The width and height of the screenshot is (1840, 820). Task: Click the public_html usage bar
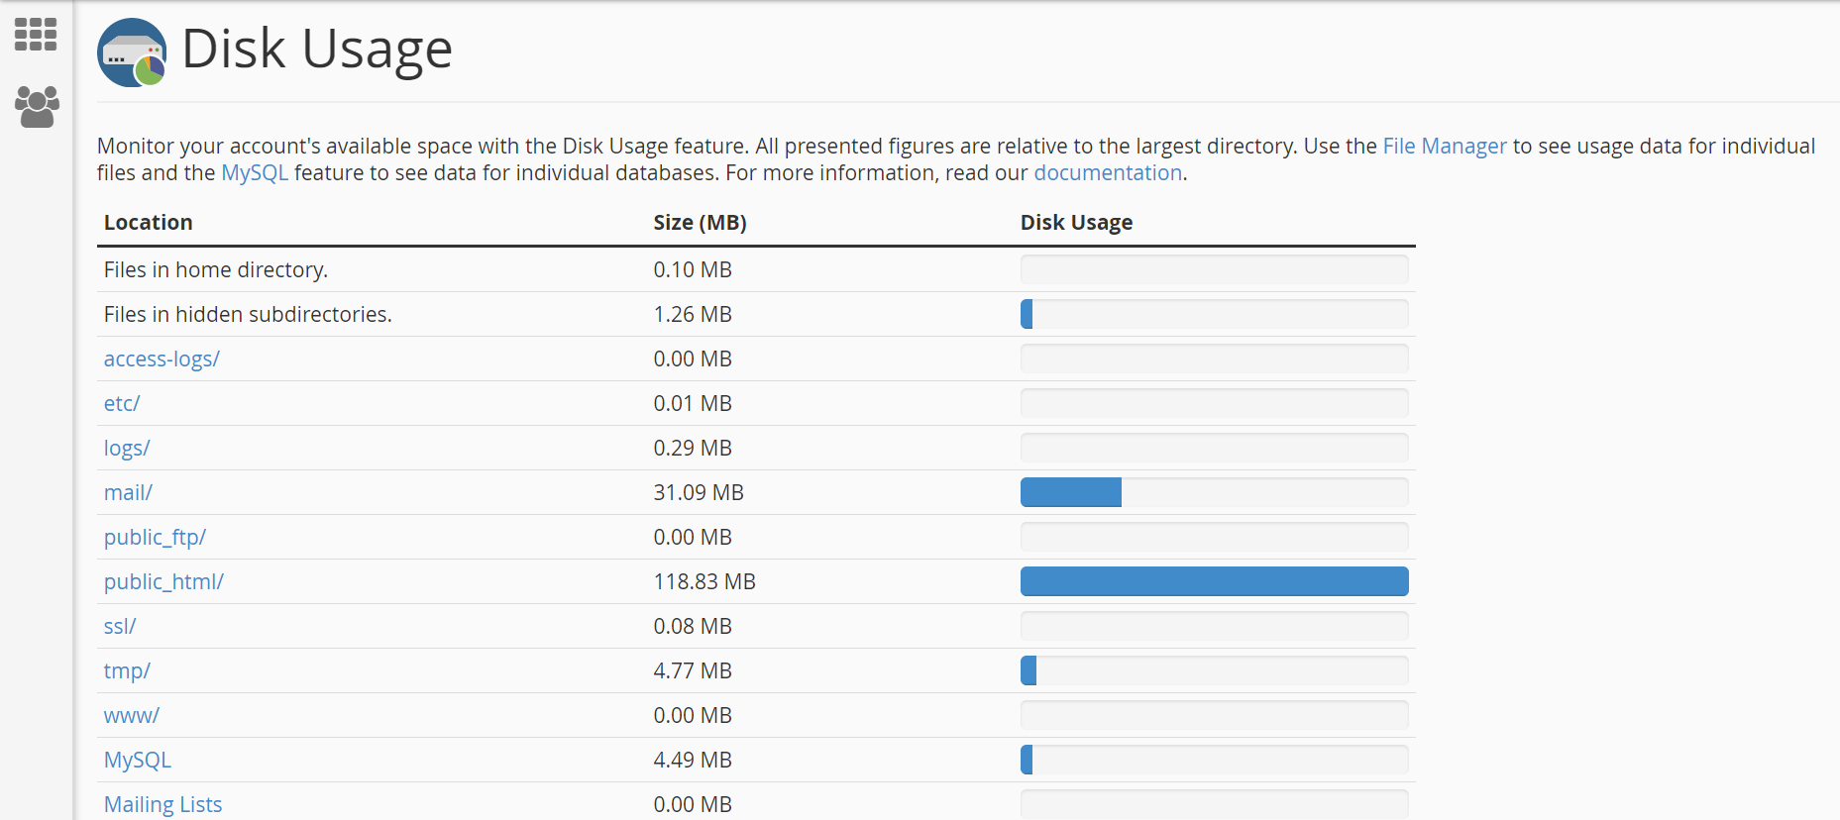[x=1214, y=581]
